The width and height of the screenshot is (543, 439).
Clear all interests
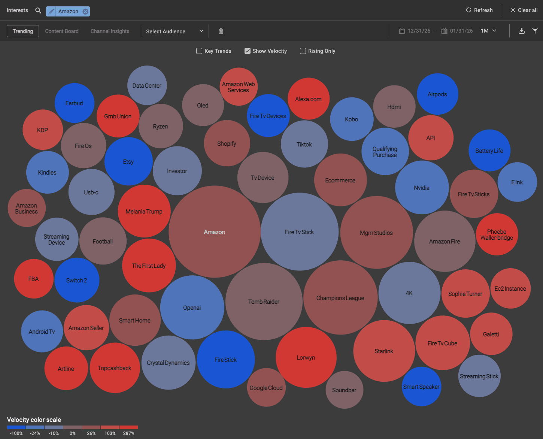pos(524,10)
